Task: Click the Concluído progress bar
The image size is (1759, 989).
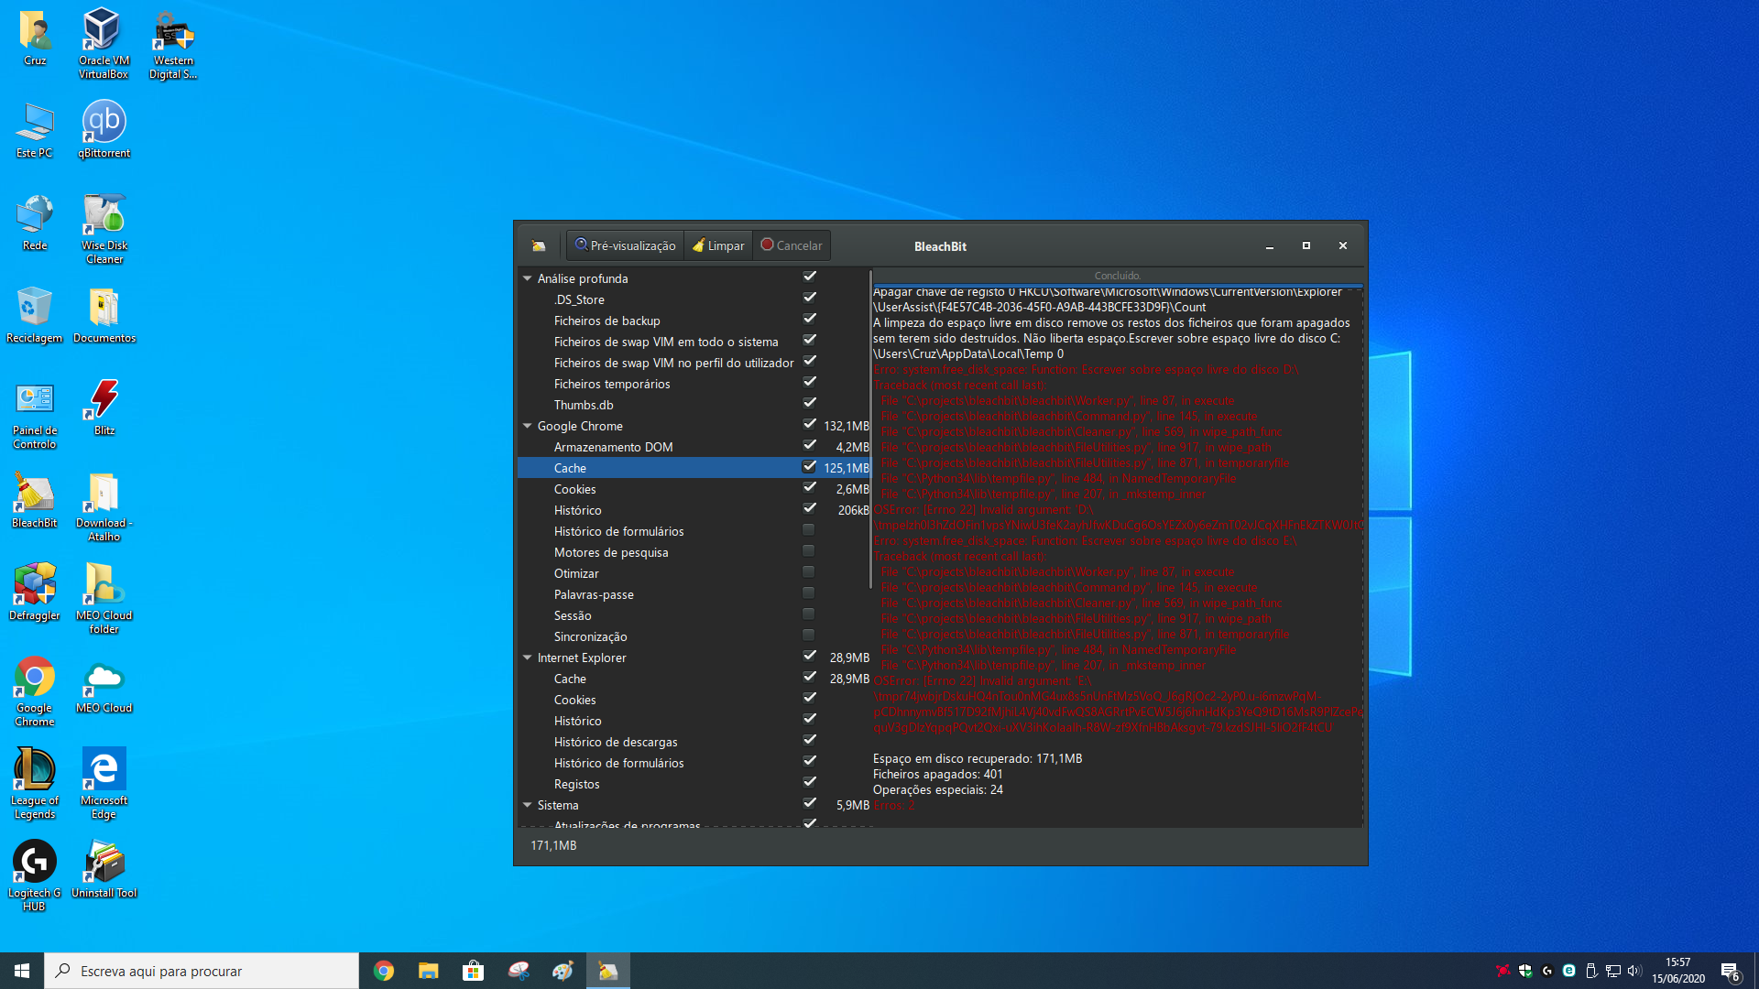Action: tap(1118, 276)
